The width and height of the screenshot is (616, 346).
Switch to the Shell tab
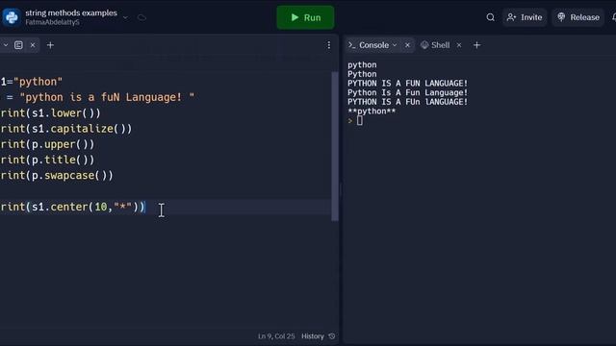[x=435, y=45]
